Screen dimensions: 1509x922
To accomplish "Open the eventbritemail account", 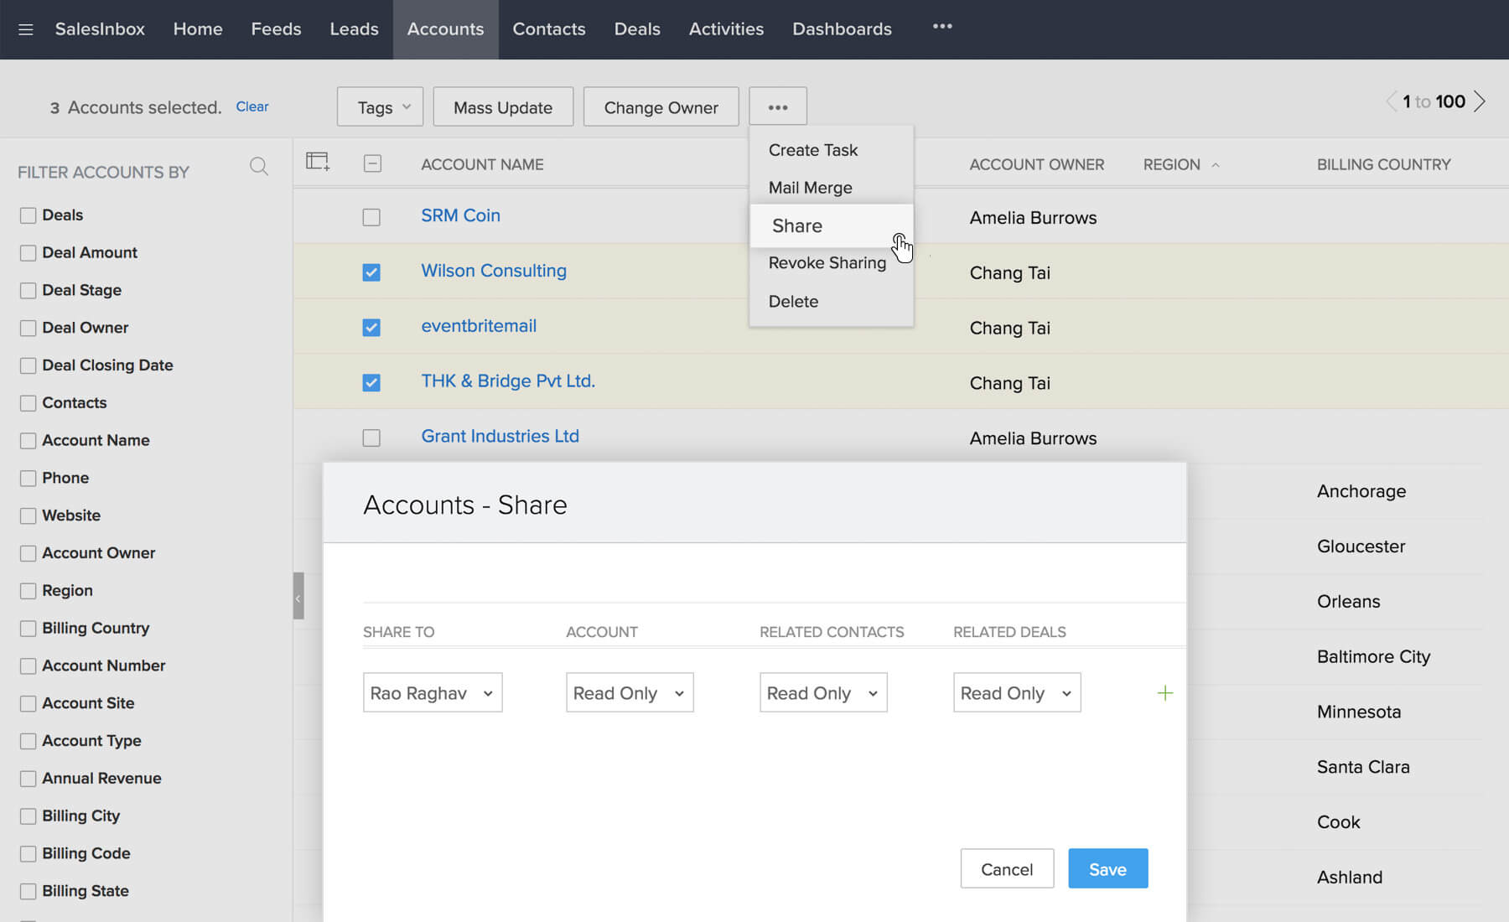I will 479,326.
